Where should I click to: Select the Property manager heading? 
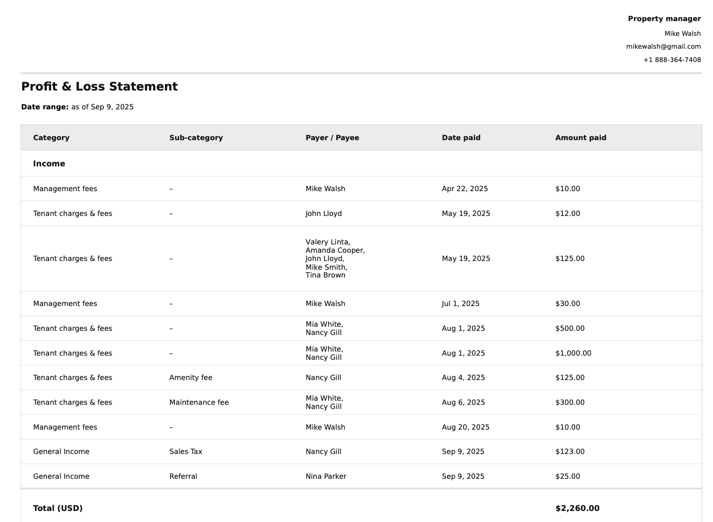click(664, 19)
